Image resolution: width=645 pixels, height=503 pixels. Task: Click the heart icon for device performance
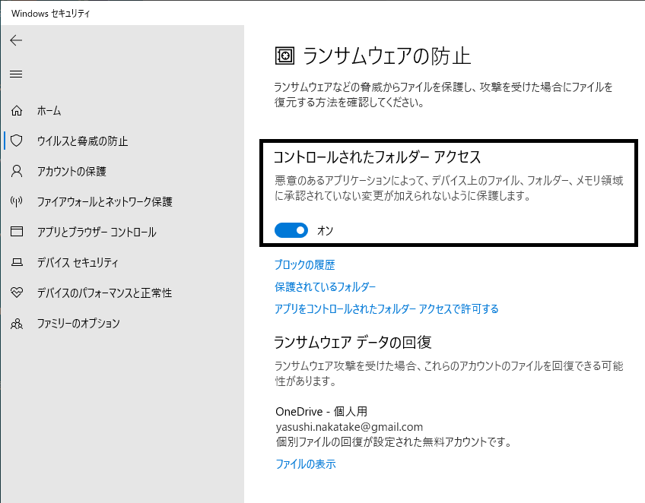click(x=17, y=293)
